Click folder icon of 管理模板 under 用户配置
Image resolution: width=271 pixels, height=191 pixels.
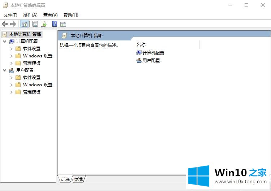click(x=18, y=92)
